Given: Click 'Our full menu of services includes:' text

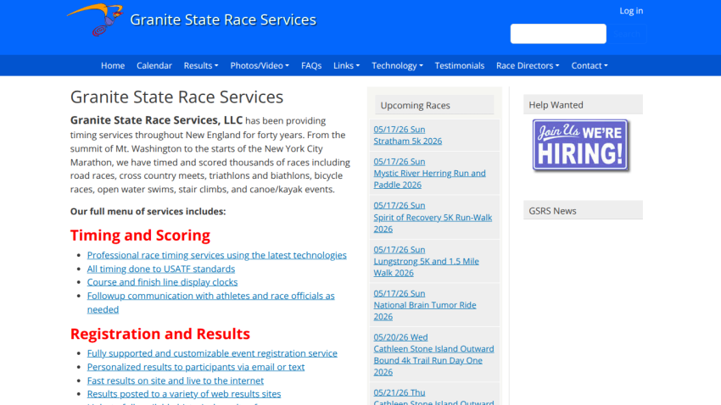Looking at the screenshot, I should click(148, 212).
